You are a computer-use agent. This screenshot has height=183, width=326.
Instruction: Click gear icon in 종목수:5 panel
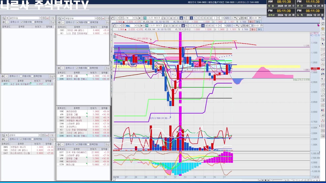pos(59,144)
